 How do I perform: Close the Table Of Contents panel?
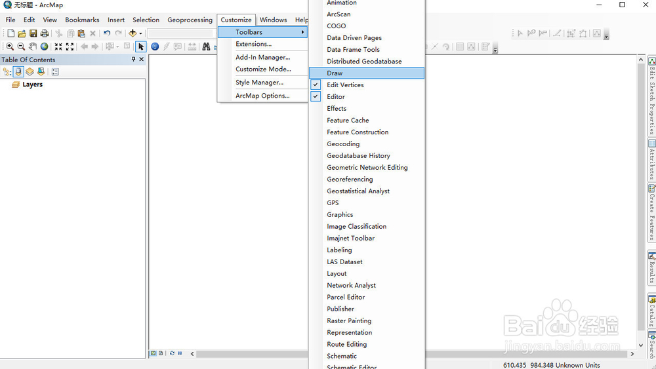142,60
